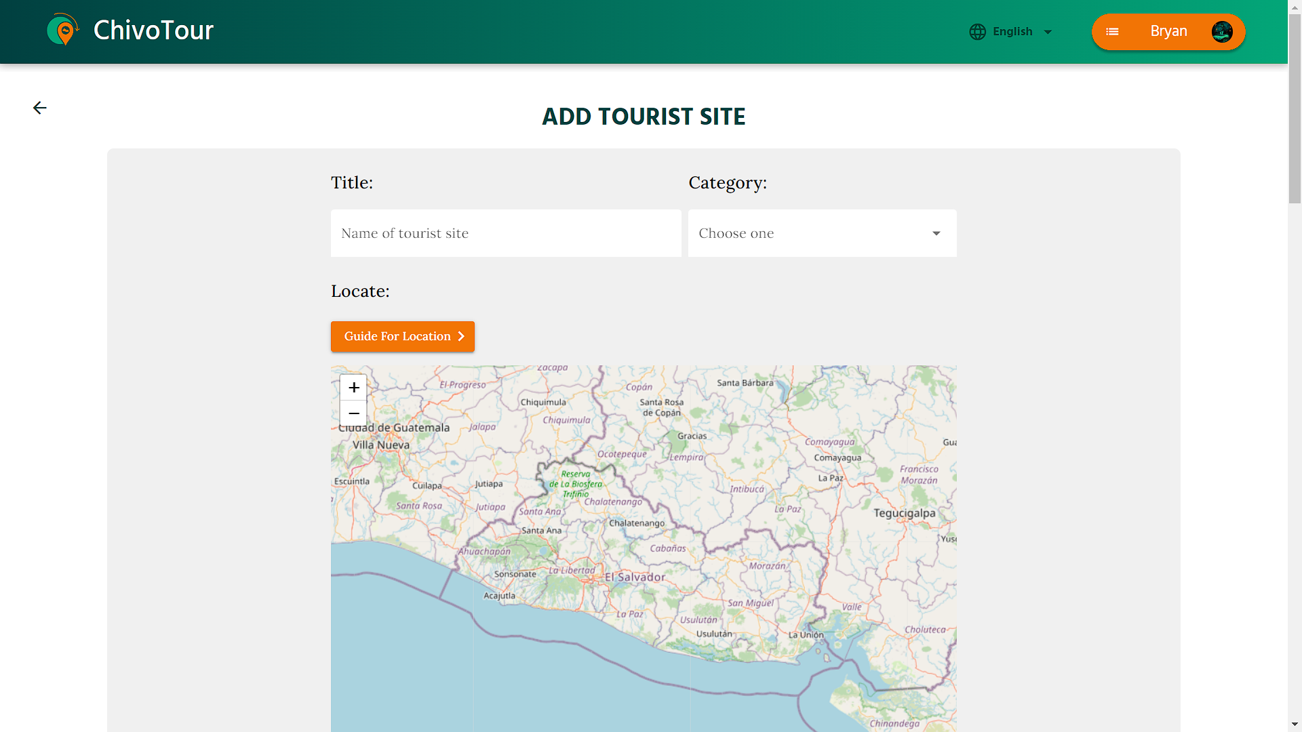Click Chalatenango city label on map
The image size is (1302, 732).
(637, 523)
